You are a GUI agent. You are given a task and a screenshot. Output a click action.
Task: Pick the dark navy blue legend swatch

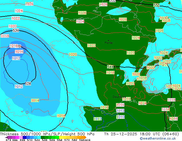coord(24,137)
